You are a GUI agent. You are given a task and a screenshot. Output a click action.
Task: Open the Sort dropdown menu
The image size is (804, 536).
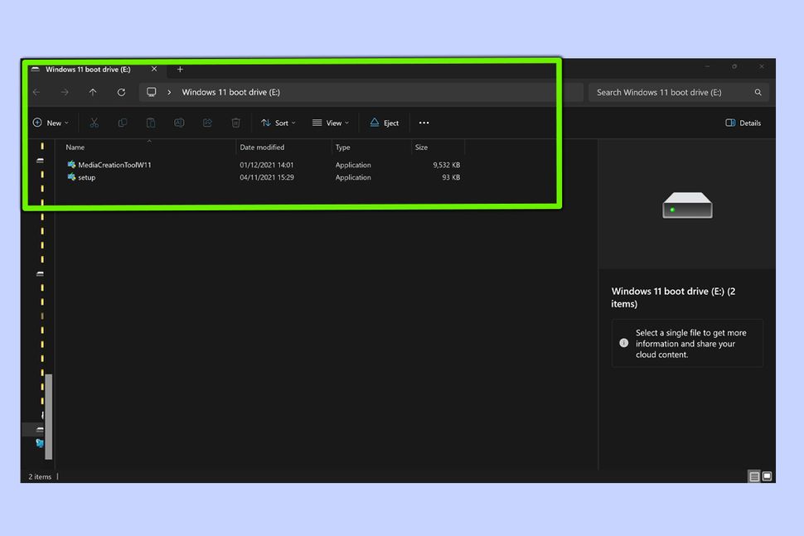coord(278,123)
